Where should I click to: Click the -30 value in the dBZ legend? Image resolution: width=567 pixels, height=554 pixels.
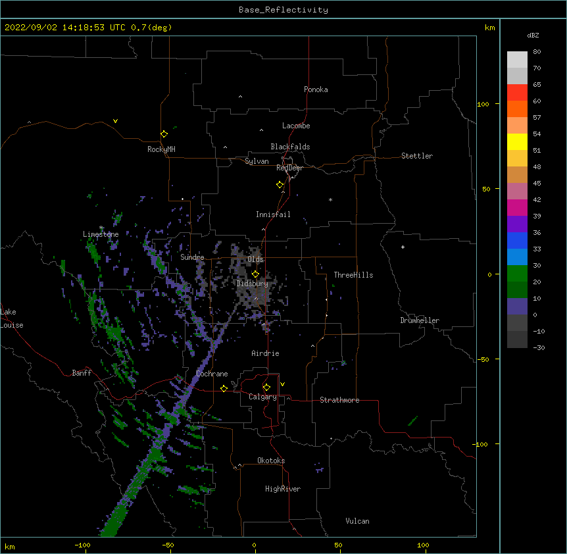pos(539,347)
